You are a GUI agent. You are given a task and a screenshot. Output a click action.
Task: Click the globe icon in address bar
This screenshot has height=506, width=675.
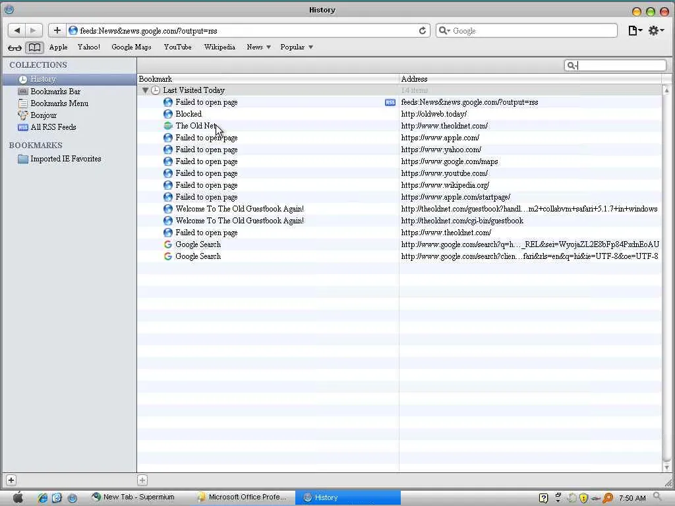(73, 30)
